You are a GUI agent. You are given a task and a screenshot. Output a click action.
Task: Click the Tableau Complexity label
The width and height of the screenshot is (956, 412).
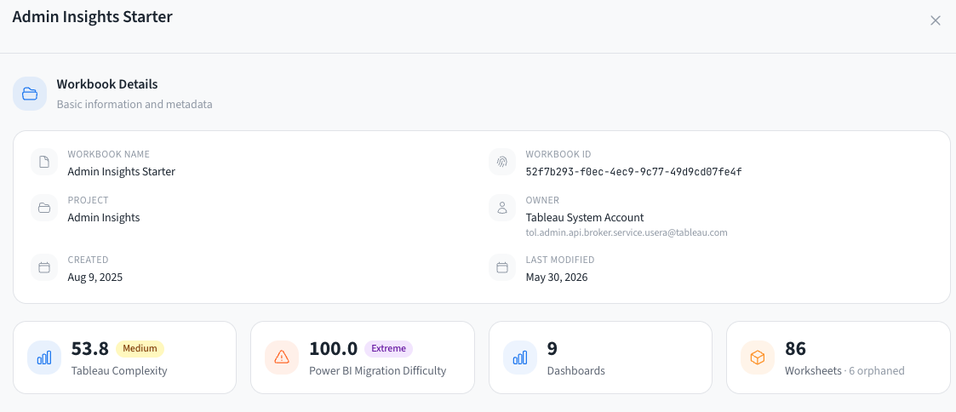[x=119, y=370]
